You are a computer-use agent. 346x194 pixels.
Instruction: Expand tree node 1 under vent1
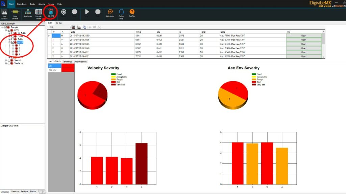click(13, 45)
